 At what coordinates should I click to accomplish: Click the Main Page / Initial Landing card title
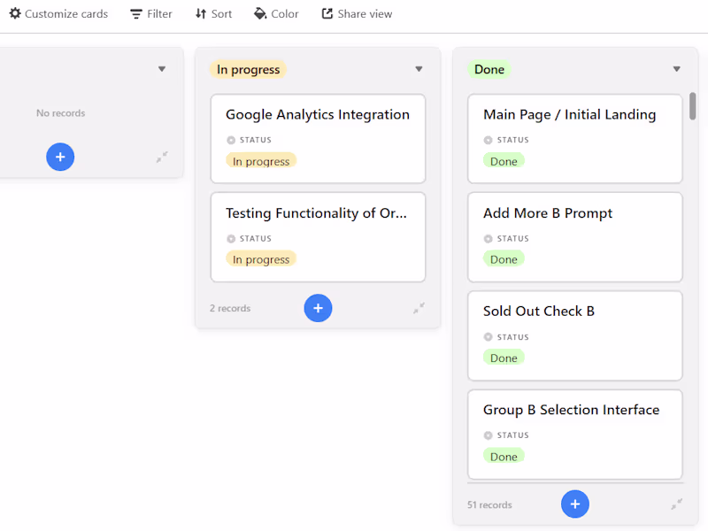click(569, 114)
